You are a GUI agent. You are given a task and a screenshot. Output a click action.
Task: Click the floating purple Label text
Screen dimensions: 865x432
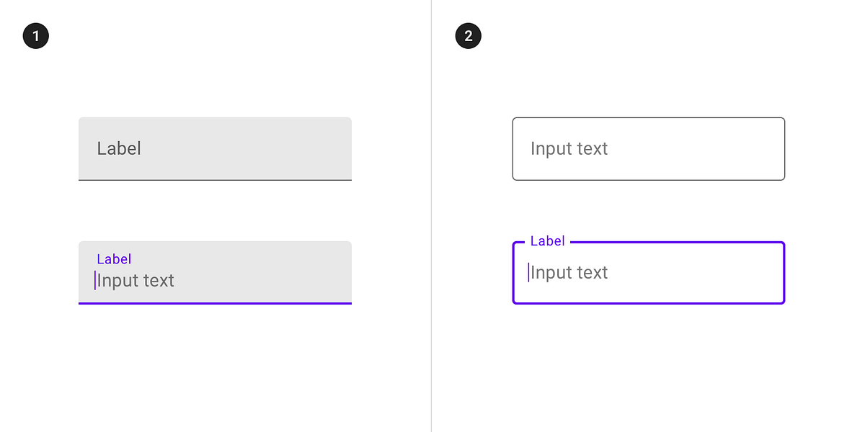tap(114, 258)
